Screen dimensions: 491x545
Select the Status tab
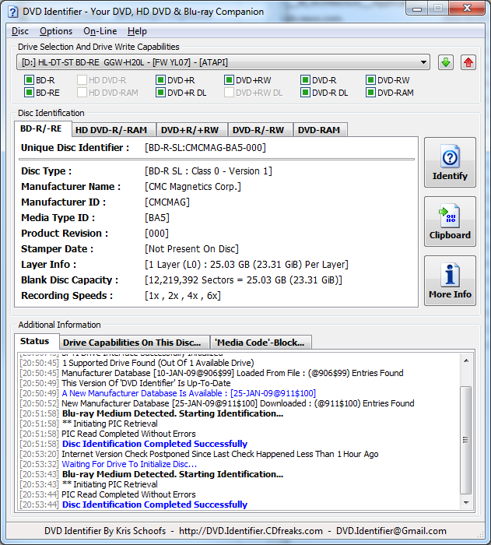pyautogui.click(x=35, y=341)
